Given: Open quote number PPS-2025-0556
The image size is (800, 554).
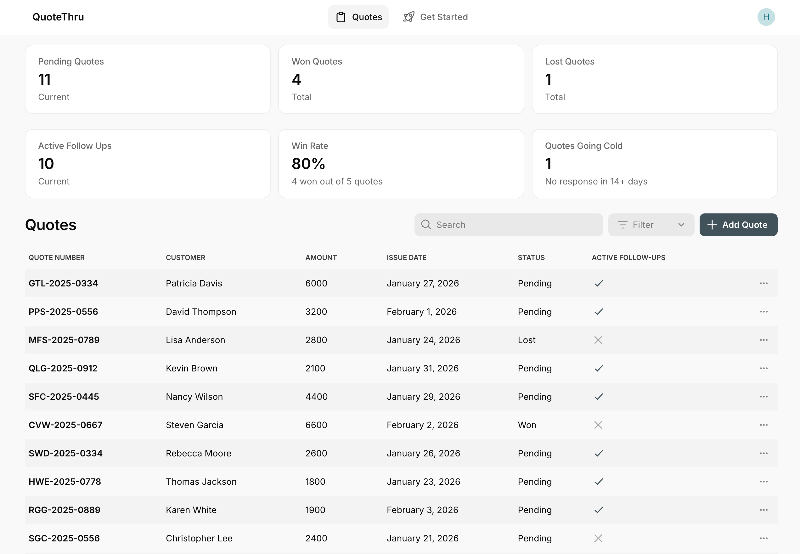Looking at the screenshot, I should click(63, 312).
